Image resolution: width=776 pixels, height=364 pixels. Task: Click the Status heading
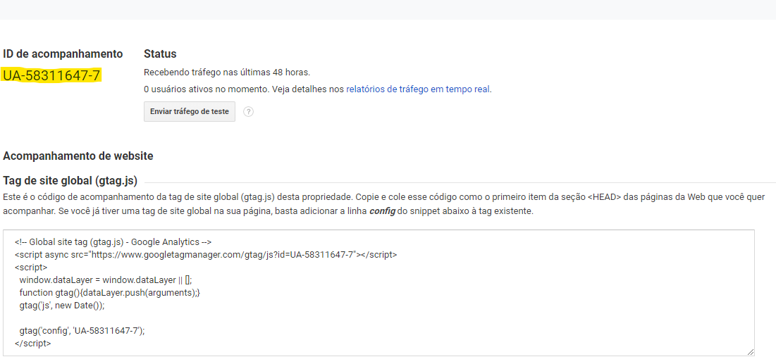160,54
